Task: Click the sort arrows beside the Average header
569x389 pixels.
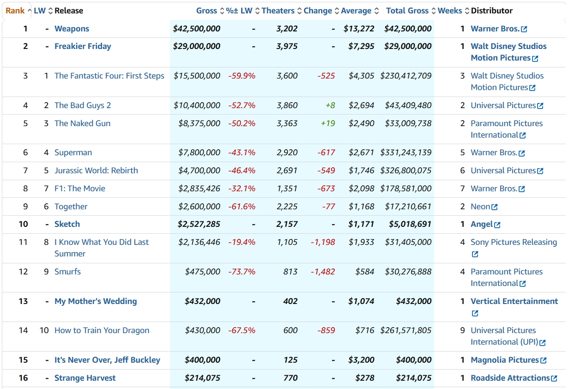Action: coord(376,11)
